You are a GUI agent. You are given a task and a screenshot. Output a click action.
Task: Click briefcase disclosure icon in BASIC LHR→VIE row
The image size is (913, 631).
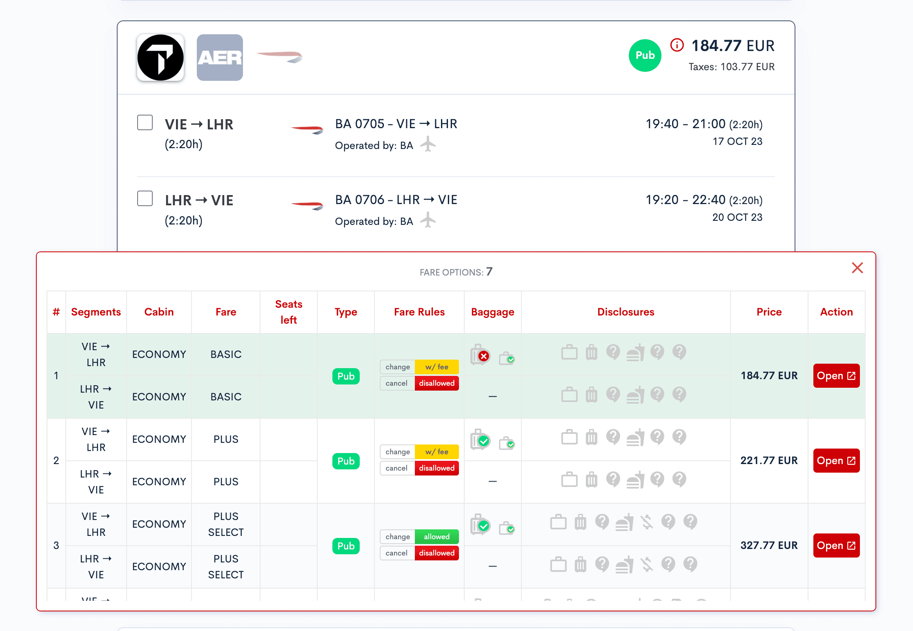coord(569,395)
